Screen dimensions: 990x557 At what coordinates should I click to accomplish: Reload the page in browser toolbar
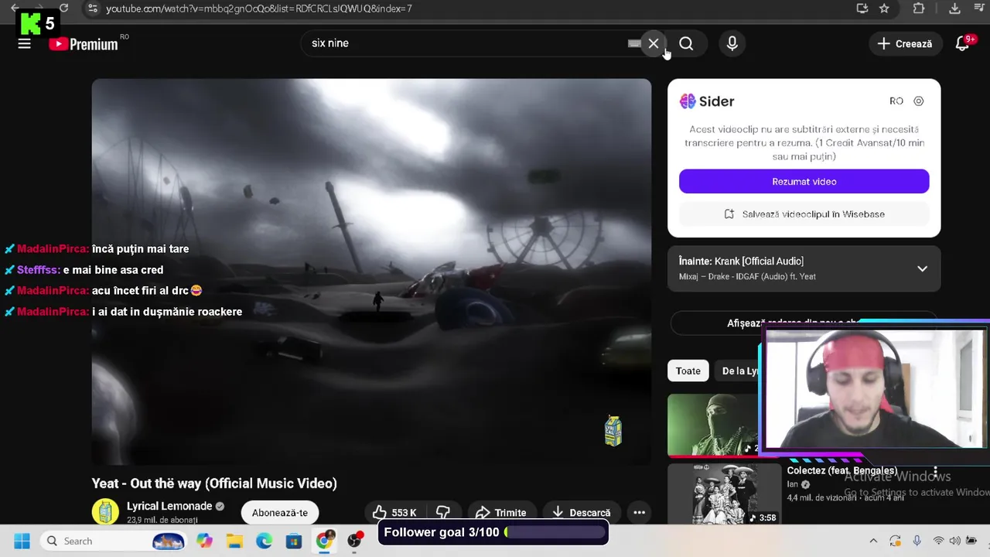pyautogui.click(x=64, y=9)
